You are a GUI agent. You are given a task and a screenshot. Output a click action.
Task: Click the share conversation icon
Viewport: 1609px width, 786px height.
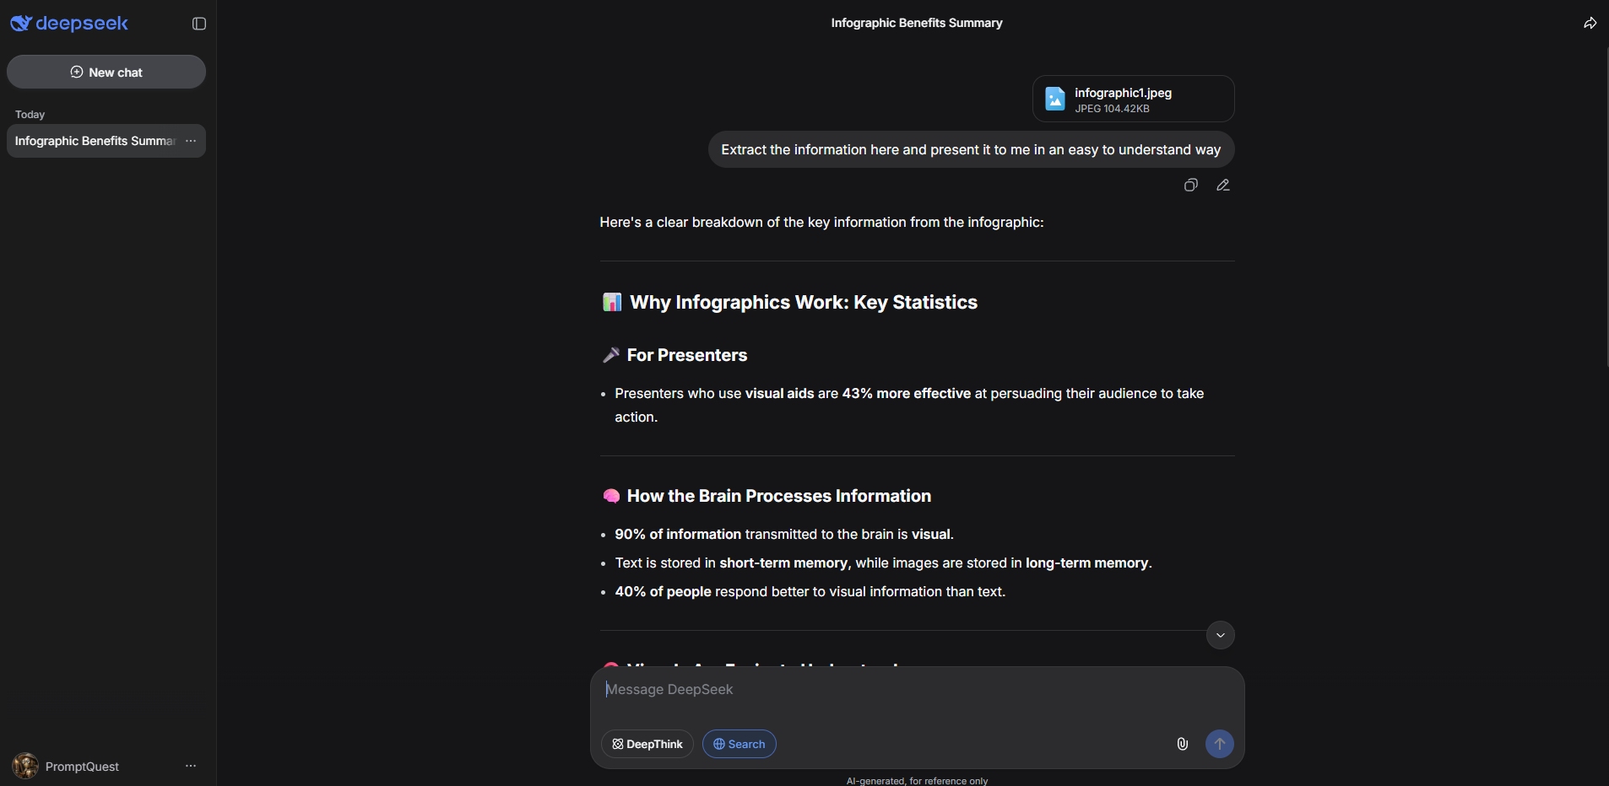tap(1590, 24)
